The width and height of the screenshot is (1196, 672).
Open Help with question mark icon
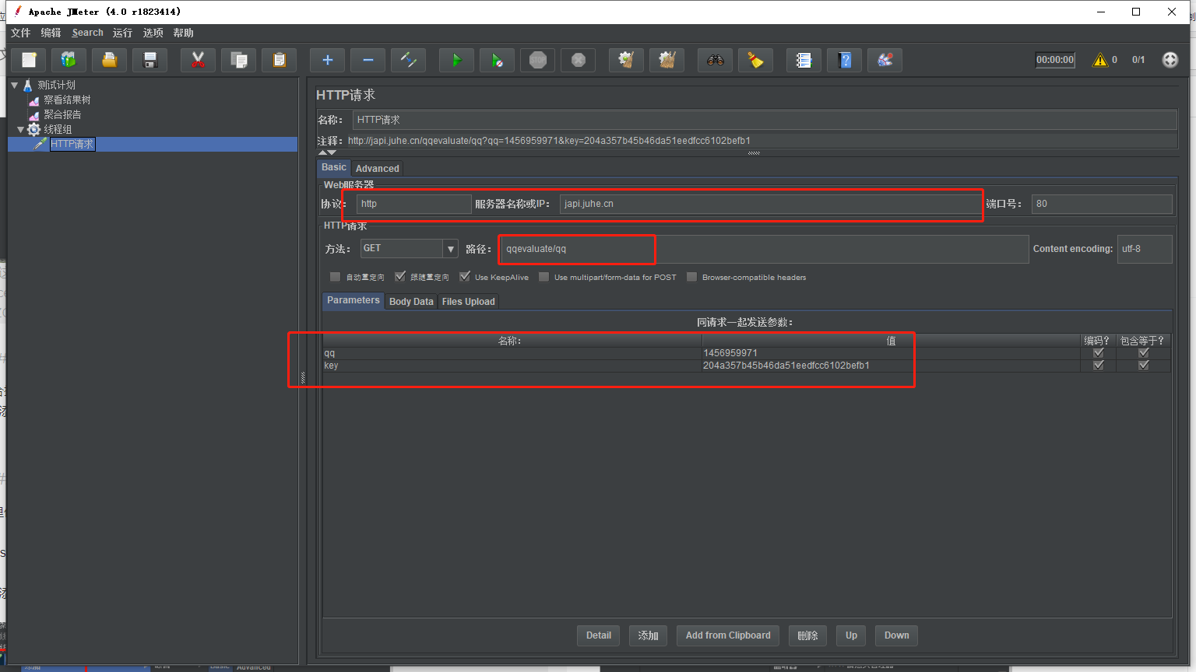pyautogui.click(x=845, y=60)
